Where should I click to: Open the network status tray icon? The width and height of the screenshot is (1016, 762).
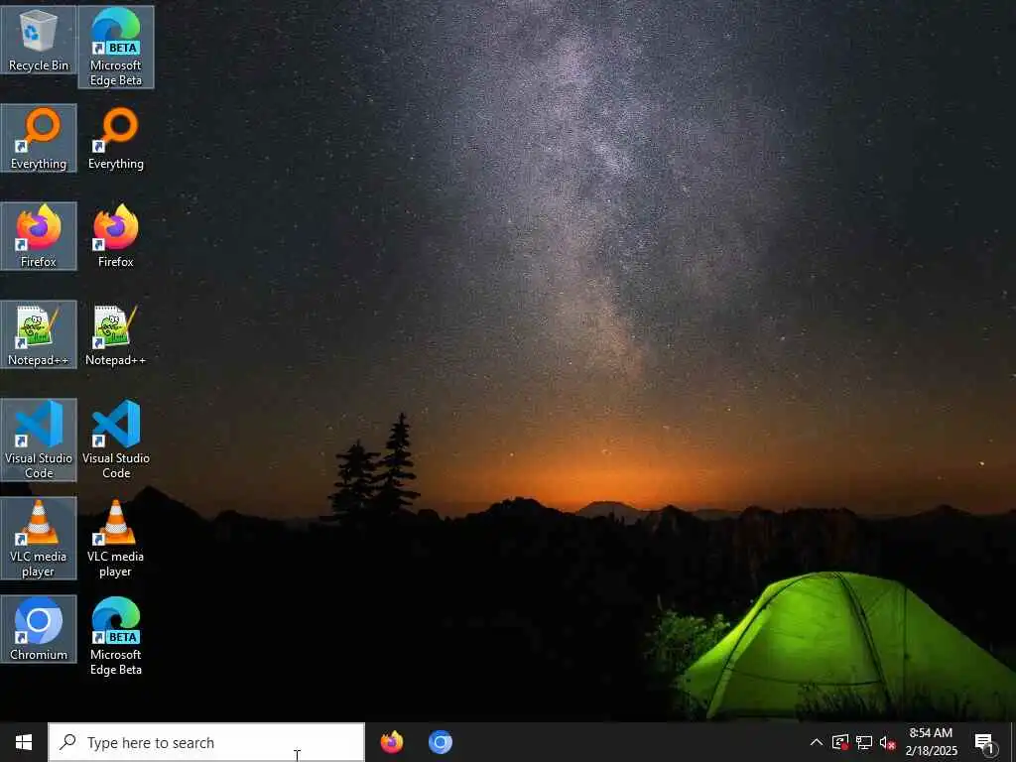[x=864, y=742]
